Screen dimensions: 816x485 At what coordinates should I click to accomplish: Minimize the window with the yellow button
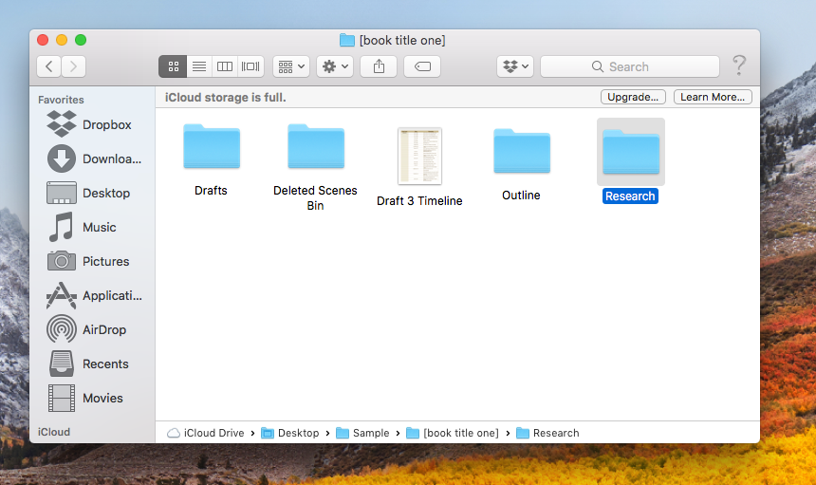[x=62, y=40]
